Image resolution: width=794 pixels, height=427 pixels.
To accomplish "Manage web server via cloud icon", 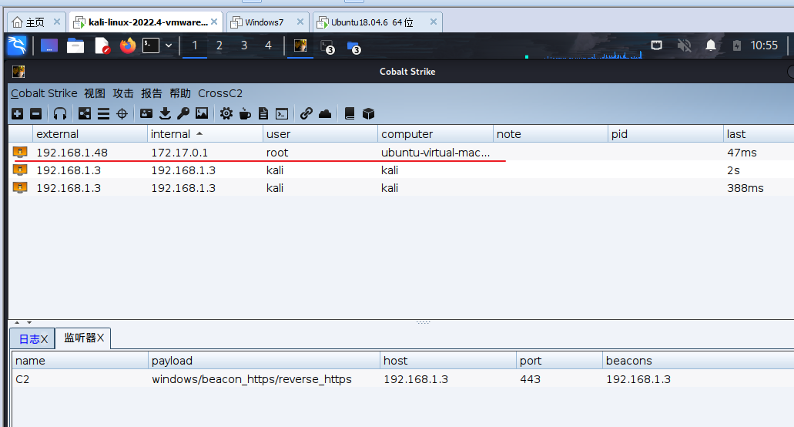I will coord(324,114).
